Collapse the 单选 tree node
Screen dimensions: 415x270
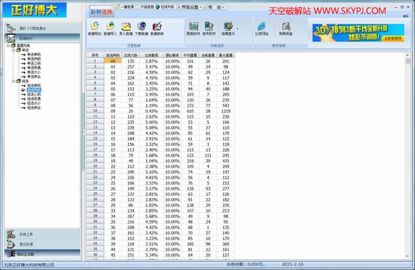tap(14, 50)
